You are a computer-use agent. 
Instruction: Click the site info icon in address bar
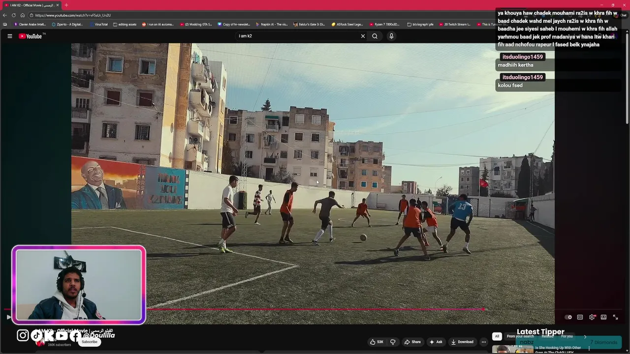coord(31,15)
